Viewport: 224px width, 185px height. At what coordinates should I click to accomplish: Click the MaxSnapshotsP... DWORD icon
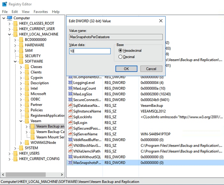(x=70, y=163)
